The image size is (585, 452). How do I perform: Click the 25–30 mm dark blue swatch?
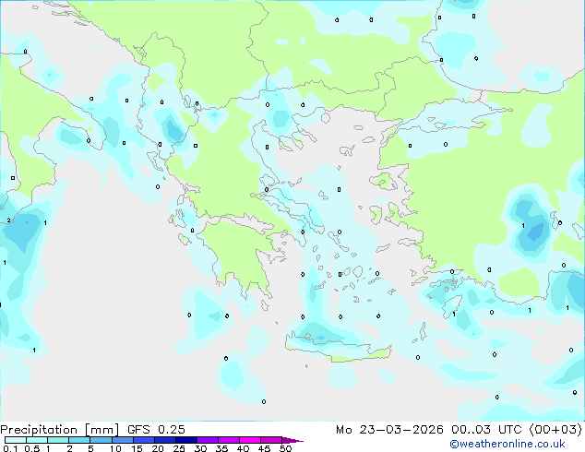click(x=186, y=440)
